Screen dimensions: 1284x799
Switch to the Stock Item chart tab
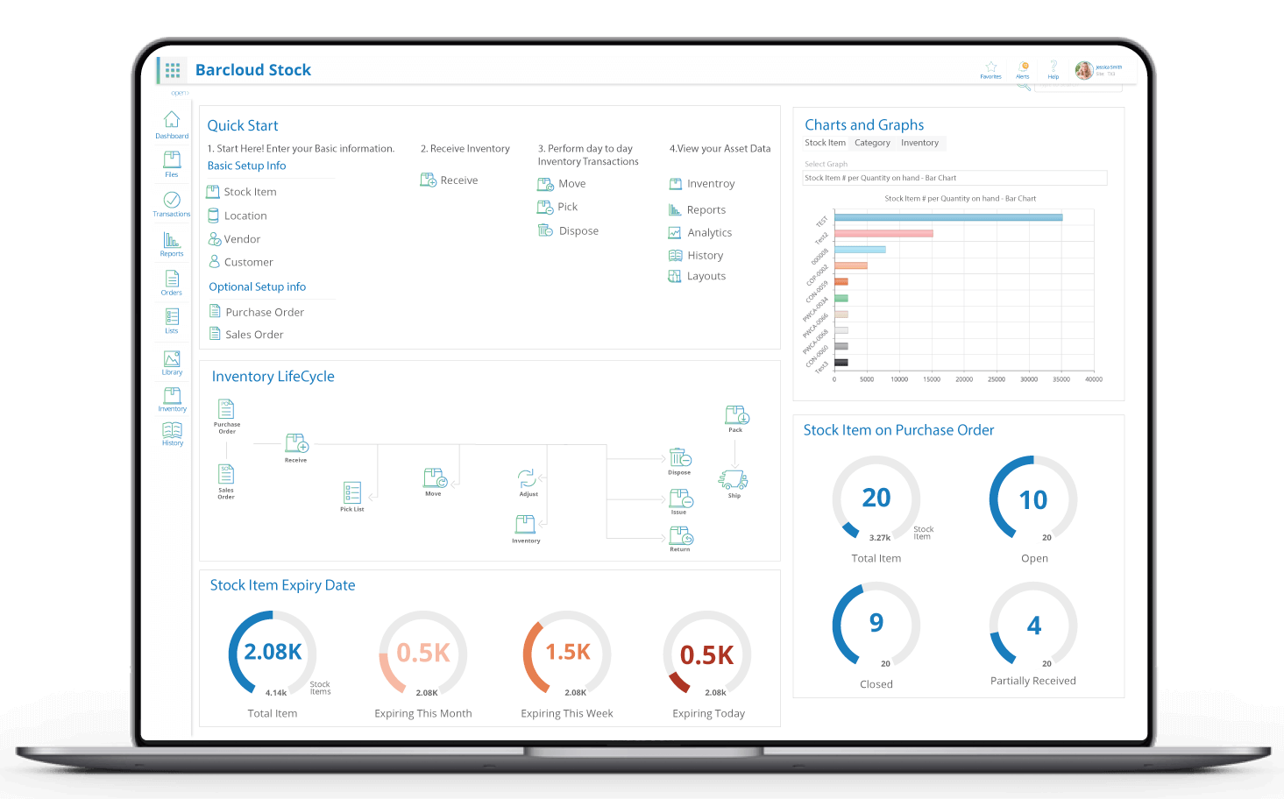825,143
